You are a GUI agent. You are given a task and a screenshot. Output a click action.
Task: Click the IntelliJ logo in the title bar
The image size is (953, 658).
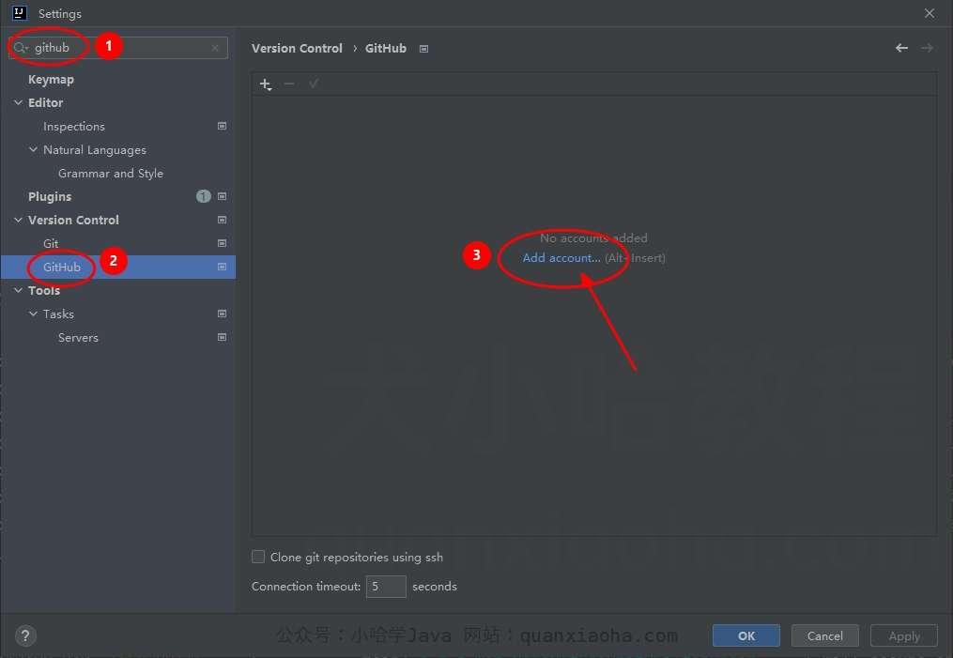[x=20, y=13]
